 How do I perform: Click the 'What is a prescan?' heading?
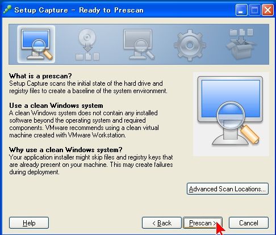click(40, 76)
